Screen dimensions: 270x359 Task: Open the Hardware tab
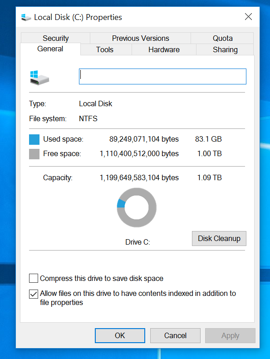(164, 49)
